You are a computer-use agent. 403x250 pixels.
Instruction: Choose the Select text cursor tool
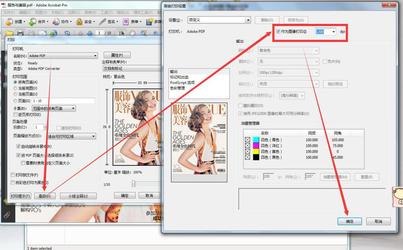click(x=121, y=33)
